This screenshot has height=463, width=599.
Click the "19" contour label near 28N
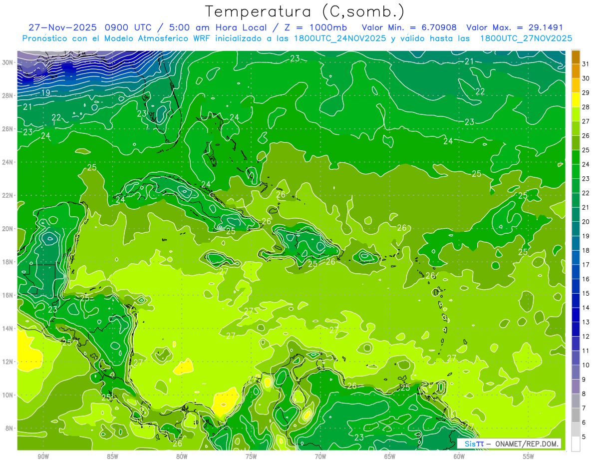[45, 92]
